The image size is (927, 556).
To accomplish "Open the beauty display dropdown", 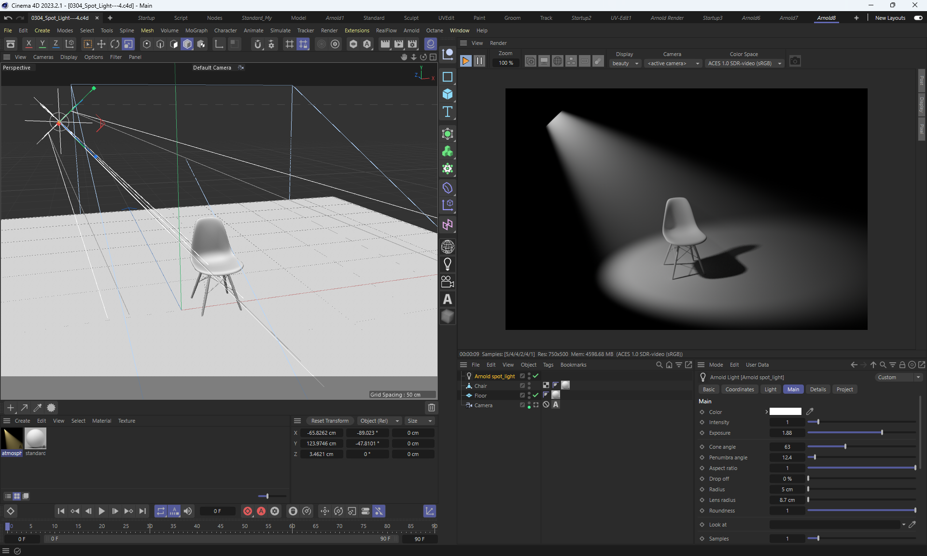I will point(625,63).
